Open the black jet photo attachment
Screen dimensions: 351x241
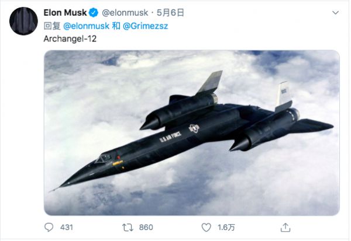(x=191, y=132)
